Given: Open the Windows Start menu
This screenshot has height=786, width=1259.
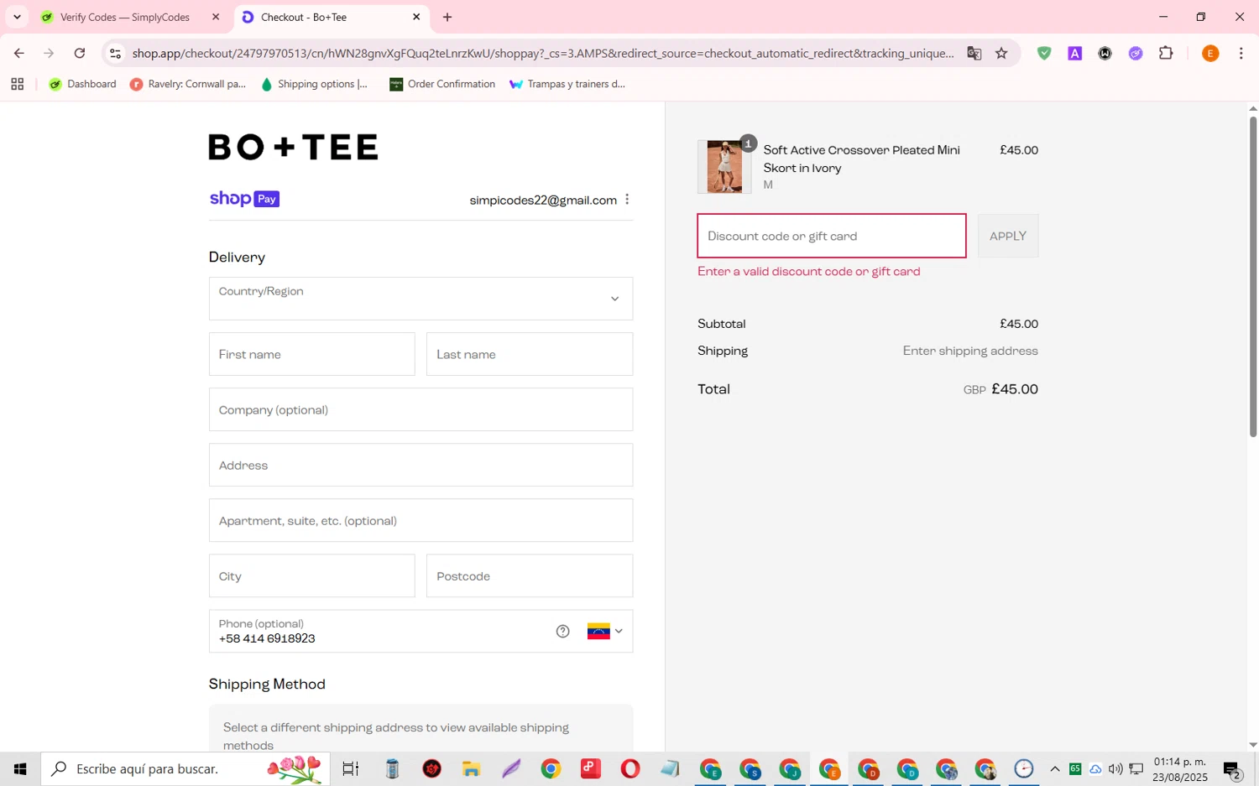Looking at the screenshot, I should click(x=20, y=768).
